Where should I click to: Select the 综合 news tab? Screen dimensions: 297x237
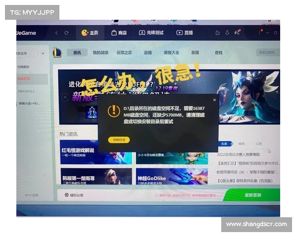coord(242,144)
